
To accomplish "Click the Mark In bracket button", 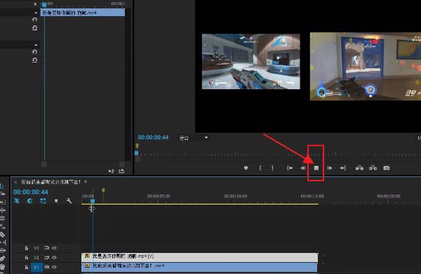I will click(x=260, y=168).
